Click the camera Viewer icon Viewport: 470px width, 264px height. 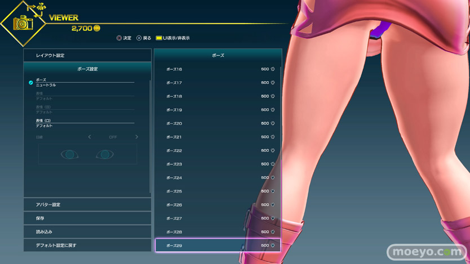pos(23,23)
